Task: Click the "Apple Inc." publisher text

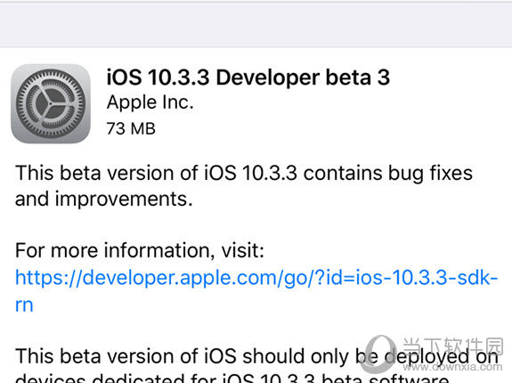Action: pyautogui.click(x=150, y=102)
